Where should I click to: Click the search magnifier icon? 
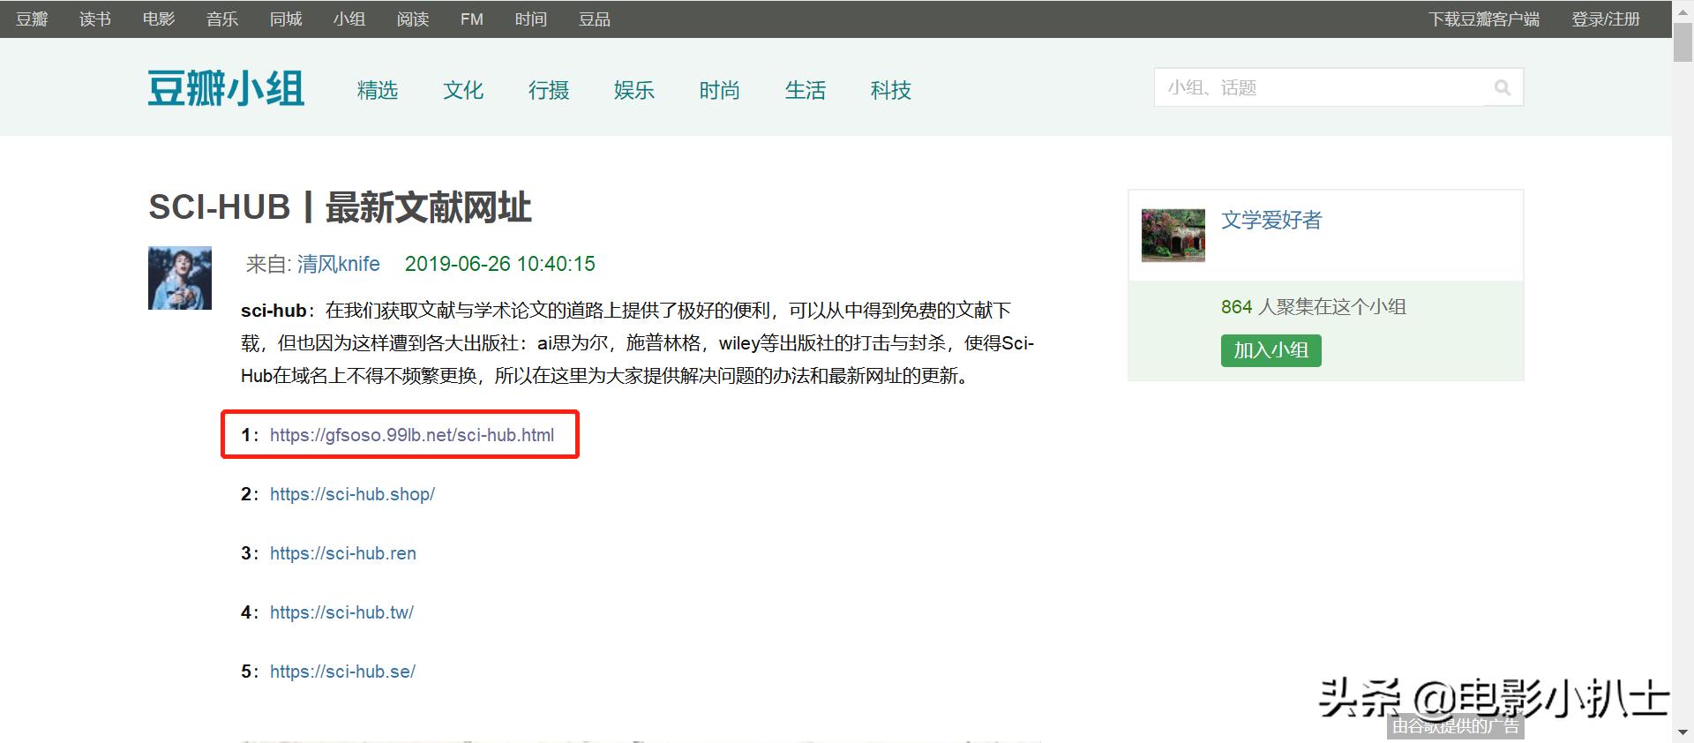click(x=1503, y=87)
